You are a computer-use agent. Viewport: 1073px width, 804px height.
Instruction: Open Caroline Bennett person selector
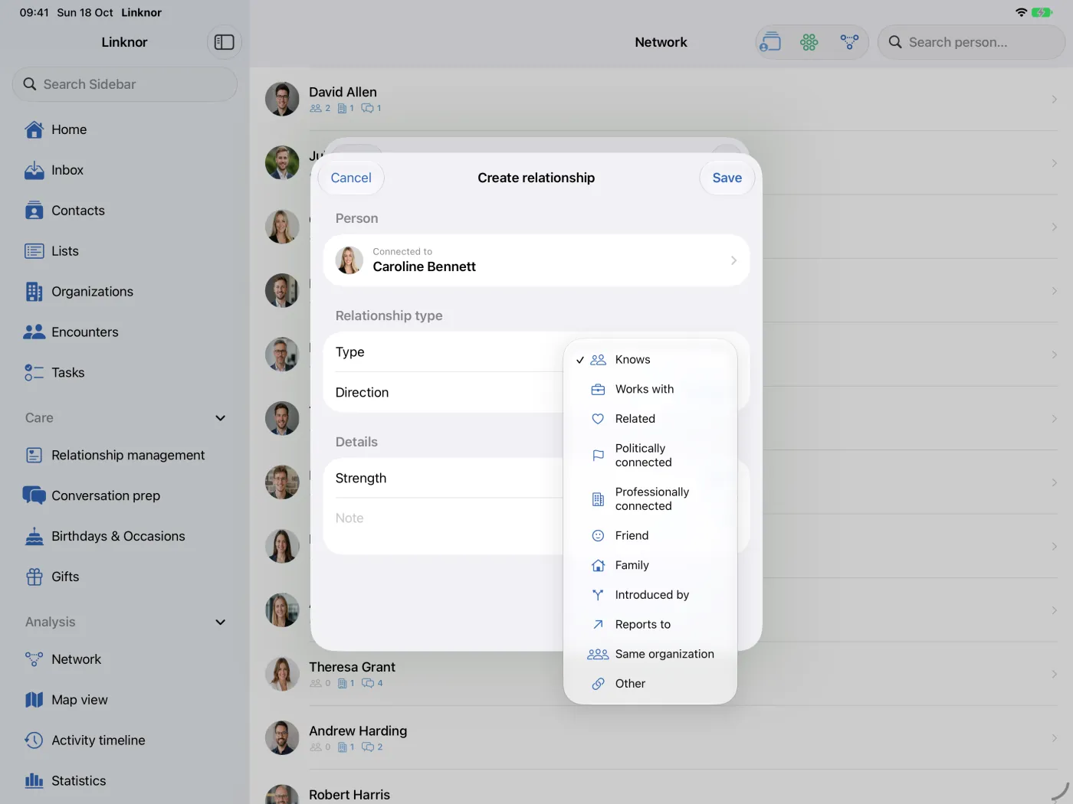point(536,260)
